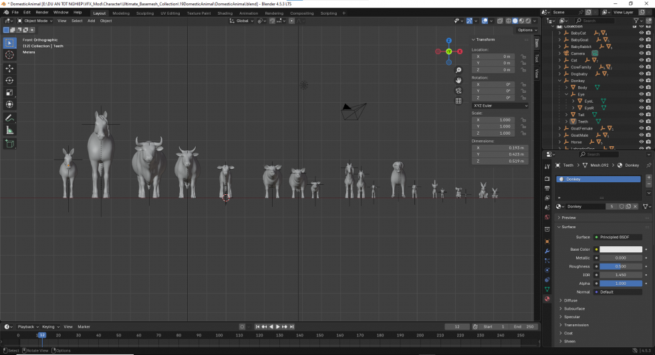Expand the GoatFemale tree item
The width and height of the screenshot is (655, 355).
(x=560, y=128)
